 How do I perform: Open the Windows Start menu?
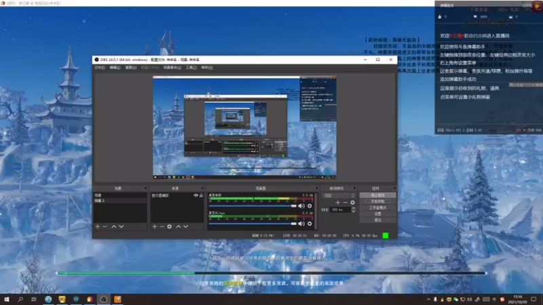tap(7, 299)
